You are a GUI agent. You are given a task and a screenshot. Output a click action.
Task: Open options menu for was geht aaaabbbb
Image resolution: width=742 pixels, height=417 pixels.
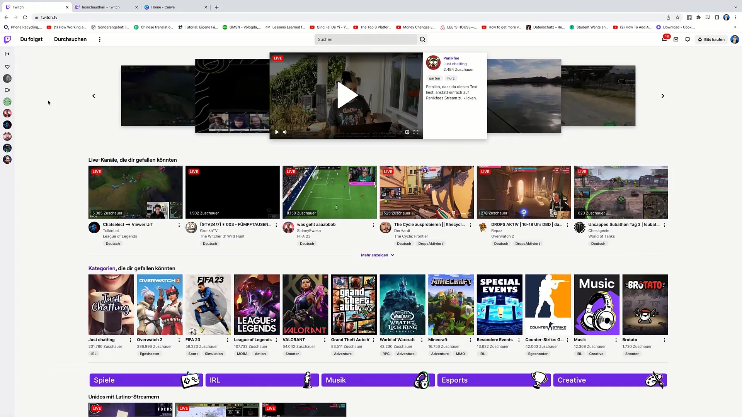point(373,225)
